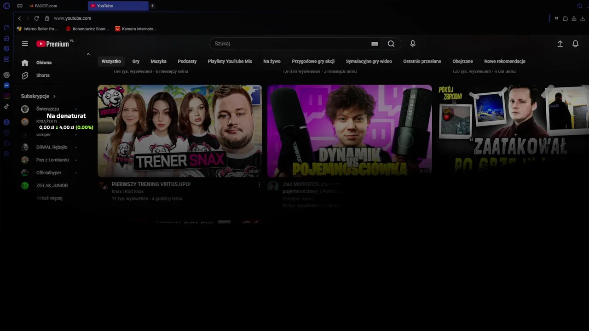The image size is (589, 331).
Task: Open the Officialhyper subscription channel
Action: pos(49,173)
